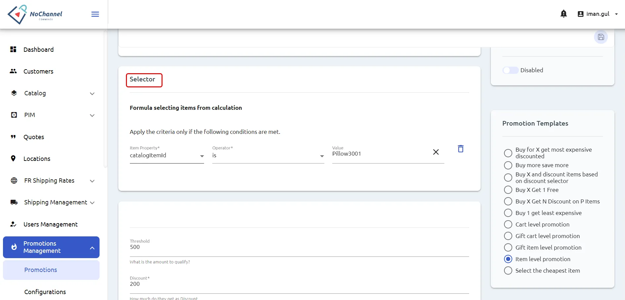Click the Users Management person icon
Image resolution: width=625 pixels, height=300 pixels.
tap(13, 224)
